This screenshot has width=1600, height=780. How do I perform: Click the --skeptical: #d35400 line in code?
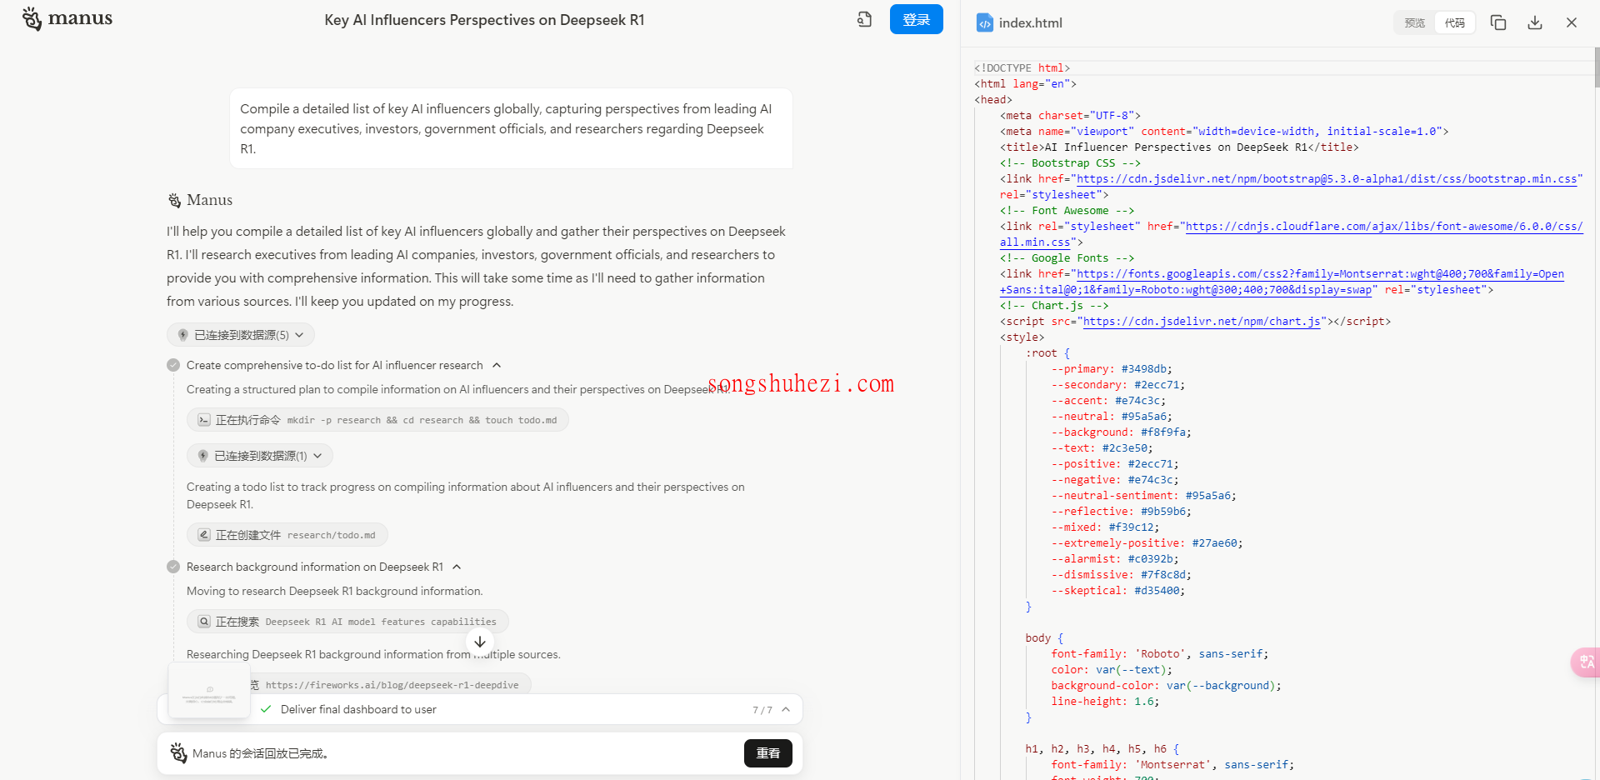(1117, 591)
